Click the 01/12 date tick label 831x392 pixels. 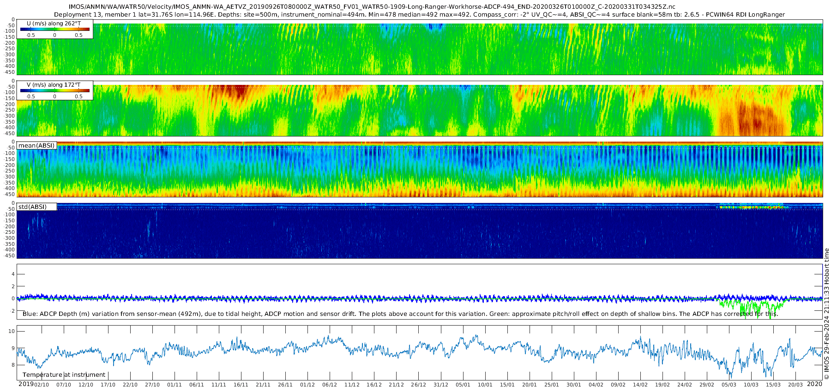pos(307,385)
